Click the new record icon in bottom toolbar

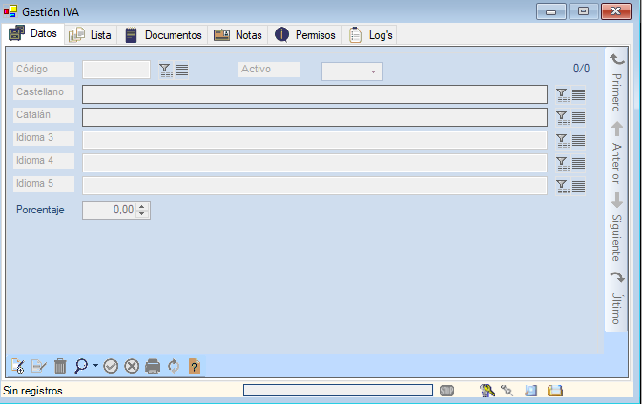[17, 366]
